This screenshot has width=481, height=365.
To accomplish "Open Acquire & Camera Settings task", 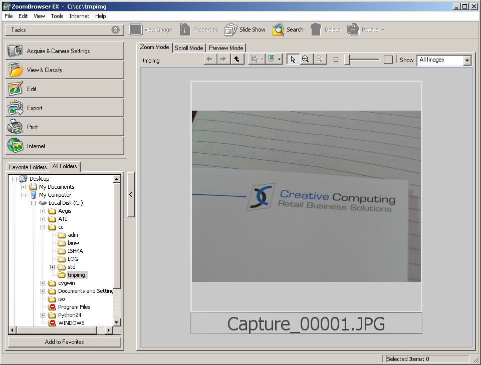I will [65, 51].
